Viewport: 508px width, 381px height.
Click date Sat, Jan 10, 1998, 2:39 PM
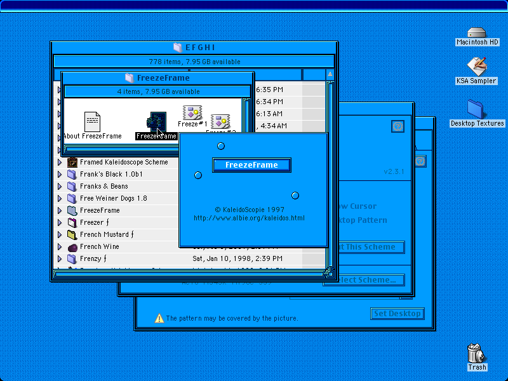tap(237, 258)
